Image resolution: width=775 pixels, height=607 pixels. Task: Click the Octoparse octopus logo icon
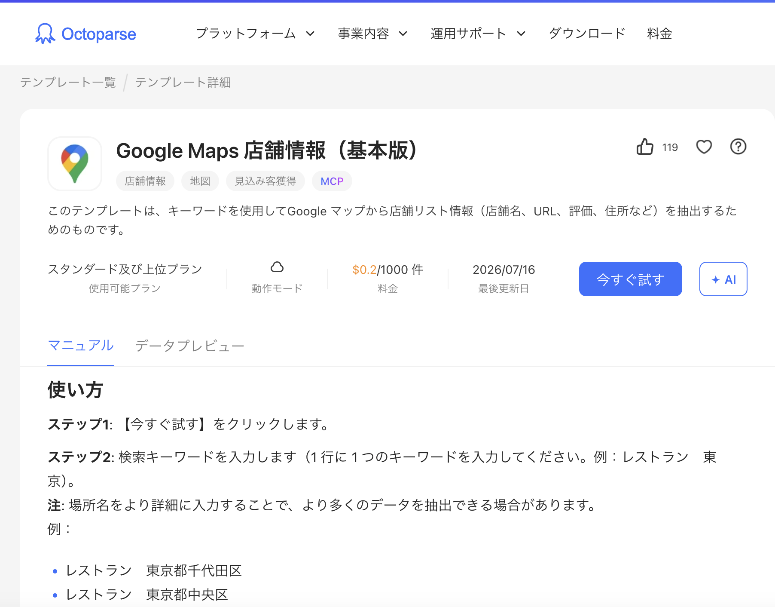pos(45,34)
